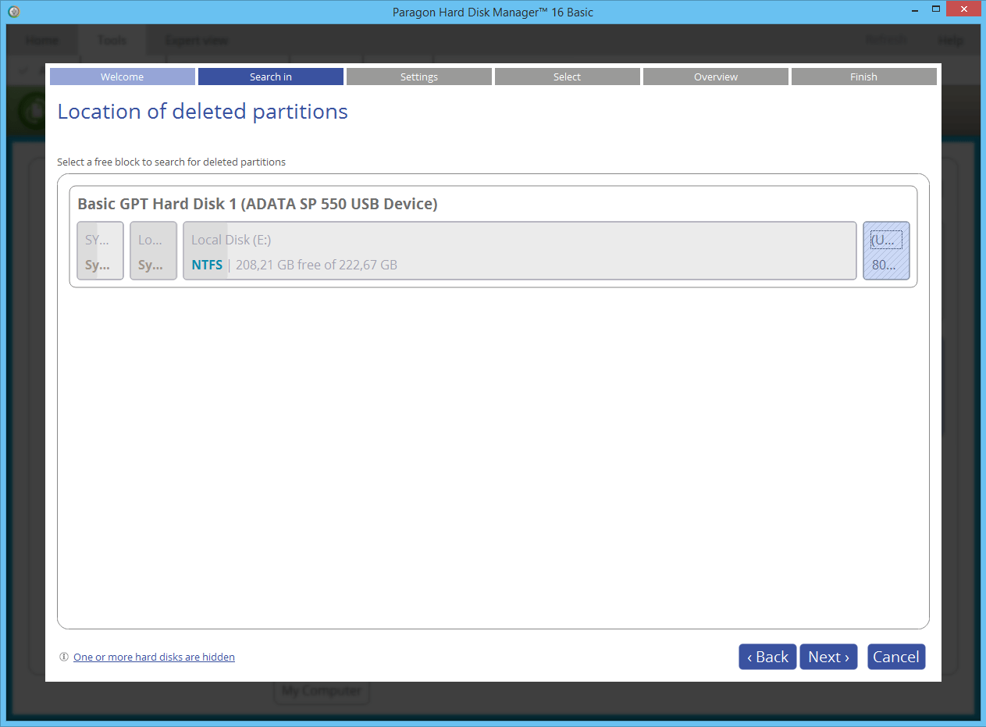Open the 'One or more hard disks are hidden' link
The image size is (986, 727).
pos(154,657)
